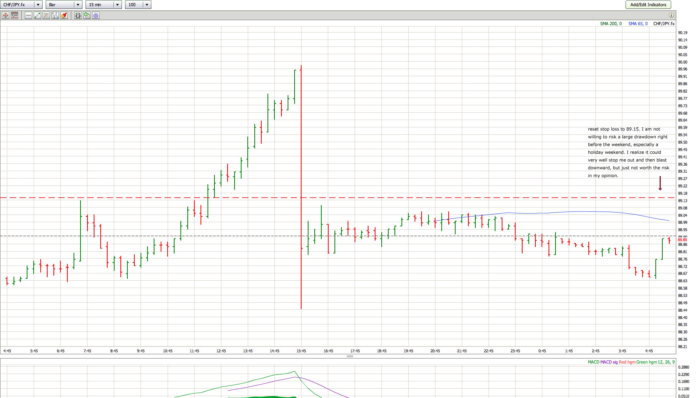Click the Add/Edit Indicators button
Viewport: 696px width, 398px height.
(x=648, y=5)
